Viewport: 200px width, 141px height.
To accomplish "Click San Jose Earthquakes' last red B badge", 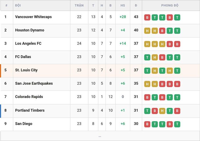I will [177, 84].
